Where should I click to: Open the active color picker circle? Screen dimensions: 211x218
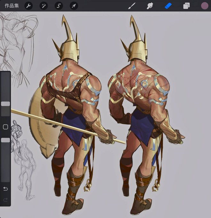[x=205, y=6]
